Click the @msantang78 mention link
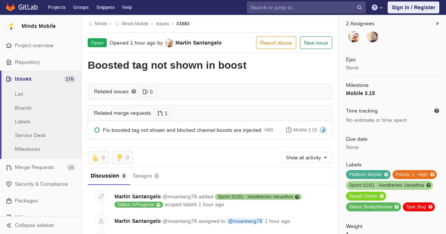The width and height of the screenshot is (446, 234). [245, 221]
